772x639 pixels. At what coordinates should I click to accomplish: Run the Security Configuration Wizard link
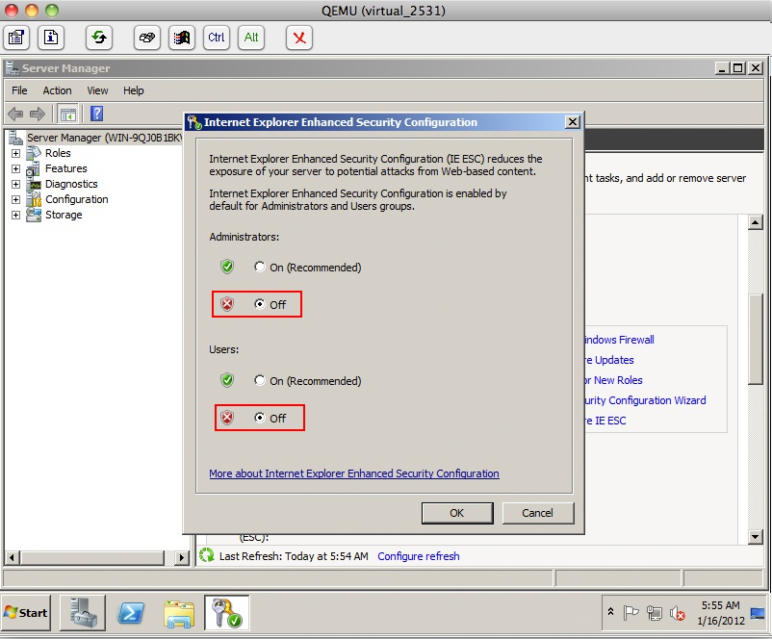pos(646,400)
